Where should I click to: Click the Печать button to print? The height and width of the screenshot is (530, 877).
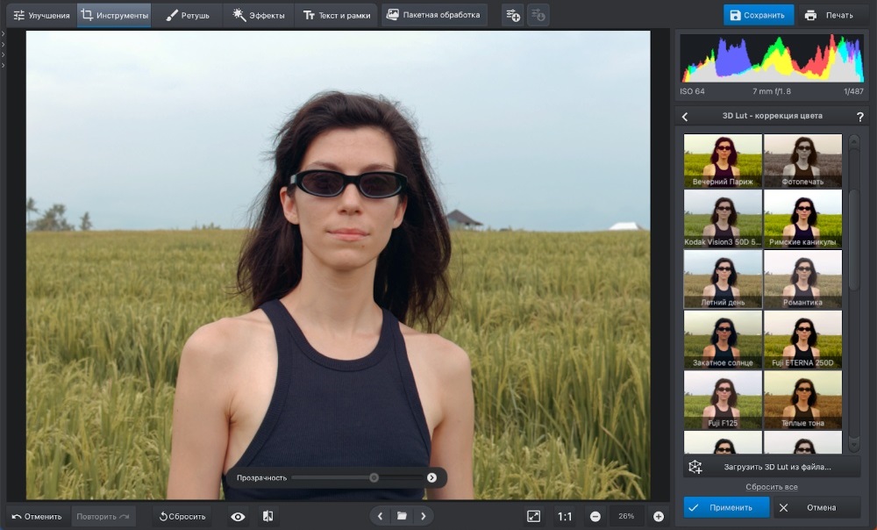pyautogui.click(x=831, y=14)
